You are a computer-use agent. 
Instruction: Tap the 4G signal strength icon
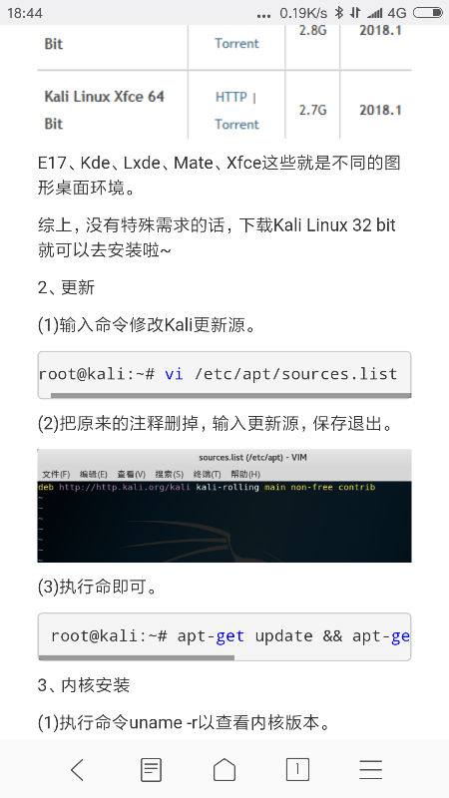[x=375, y=13]
